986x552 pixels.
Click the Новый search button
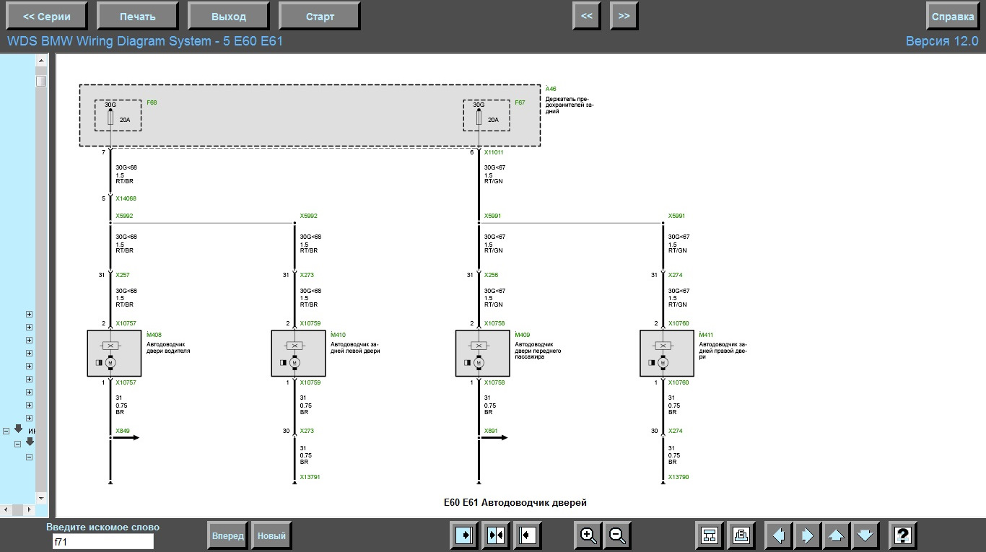(271, 536)
